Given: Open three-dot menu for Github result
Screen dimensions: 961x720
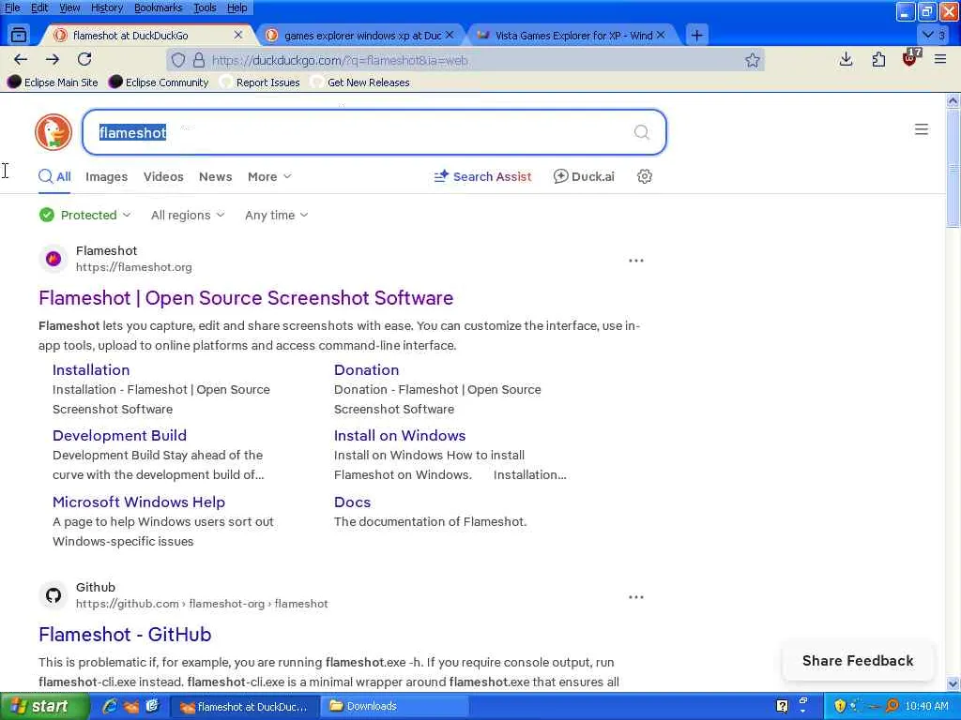Looking at the screenshot, I should point(636,597).
